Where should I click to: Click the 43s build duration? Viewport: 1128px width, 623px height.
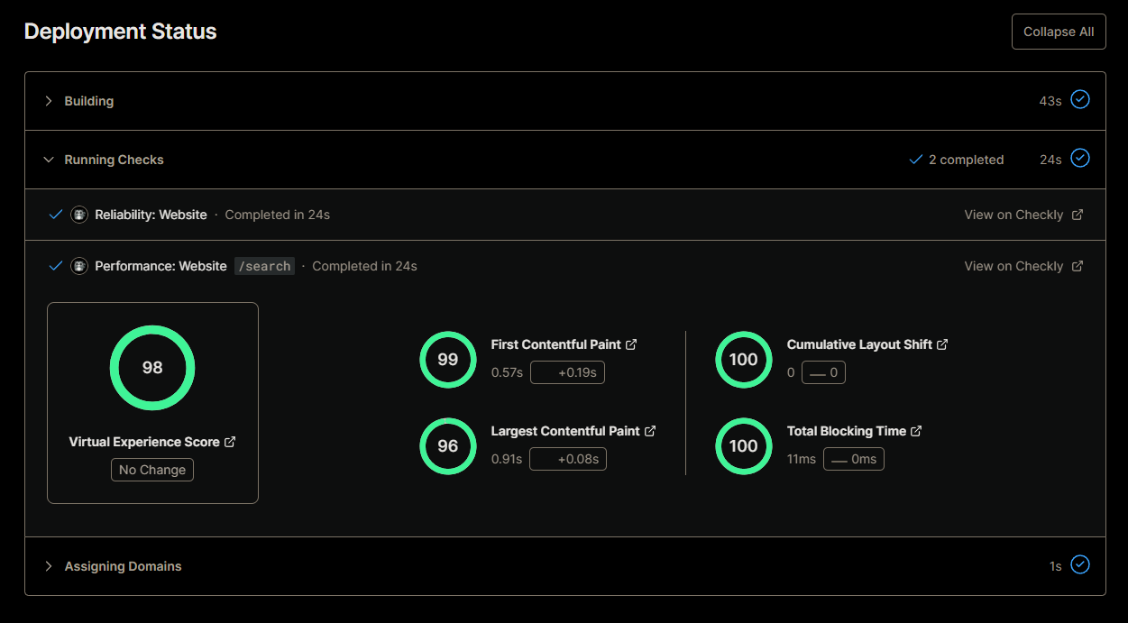pos(1050,101)
